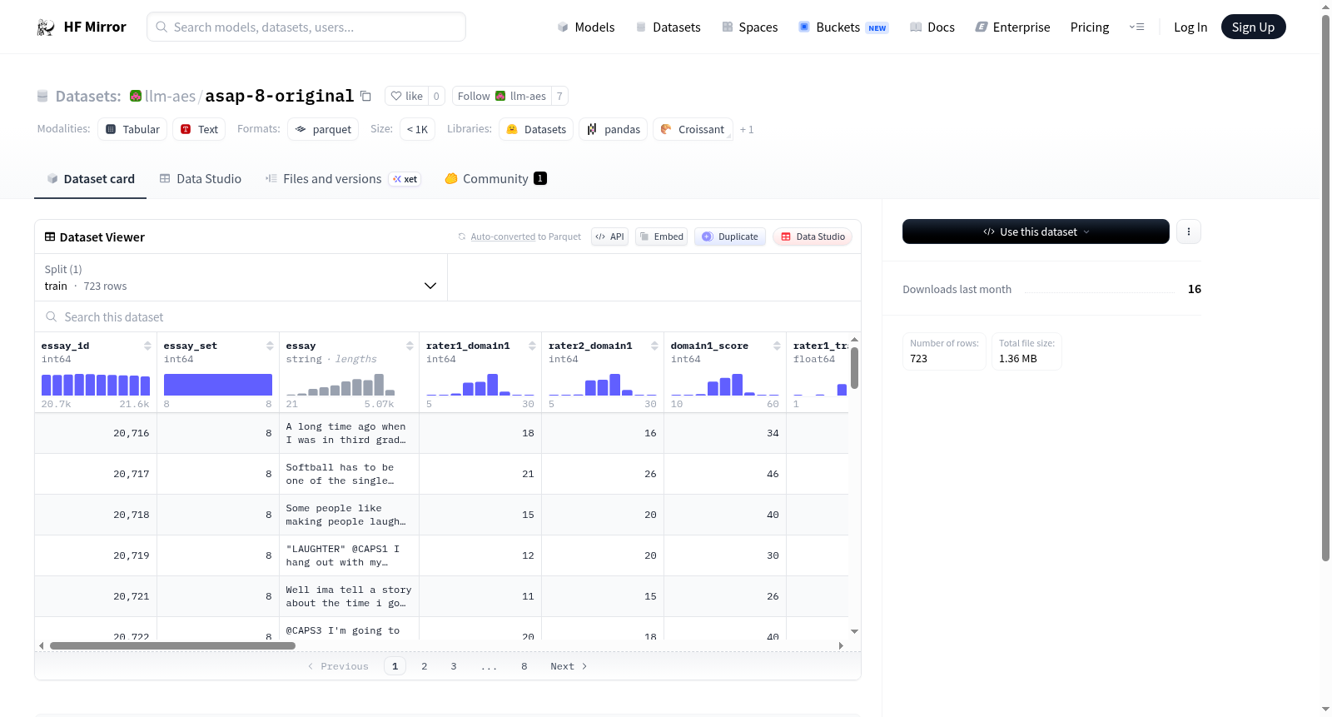Switch to the Data Studio tab
Viewport: 1332px width, 717px height.
point(201,179)
